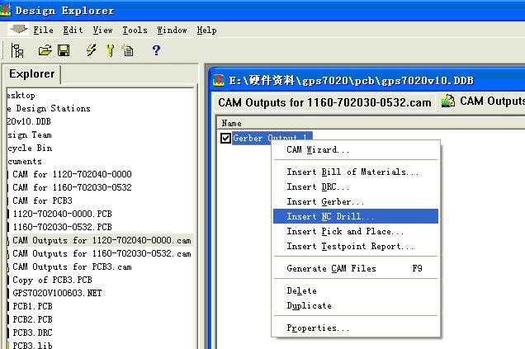This screenshot has width=525, height=349.
Task: Open 1120-702040-0000.PCB document
Action: 62,214
